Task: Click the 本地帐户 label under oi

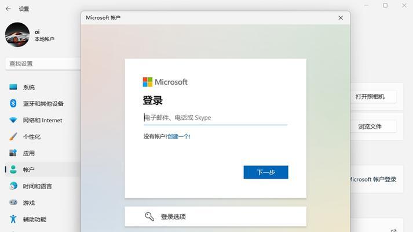Action: pyautogui.click(x=45, y=39)
